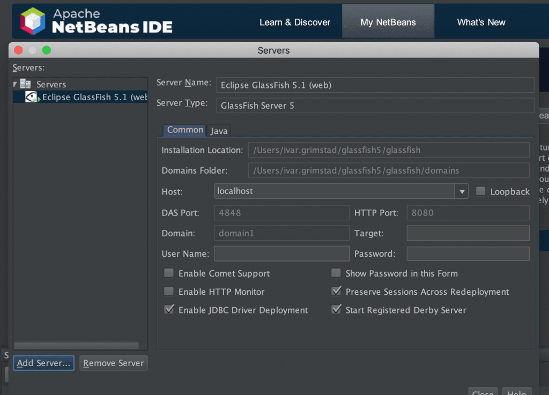Click the "Servers:" label
Viewport: 549px width, 395px height.
tap(29, 67)
